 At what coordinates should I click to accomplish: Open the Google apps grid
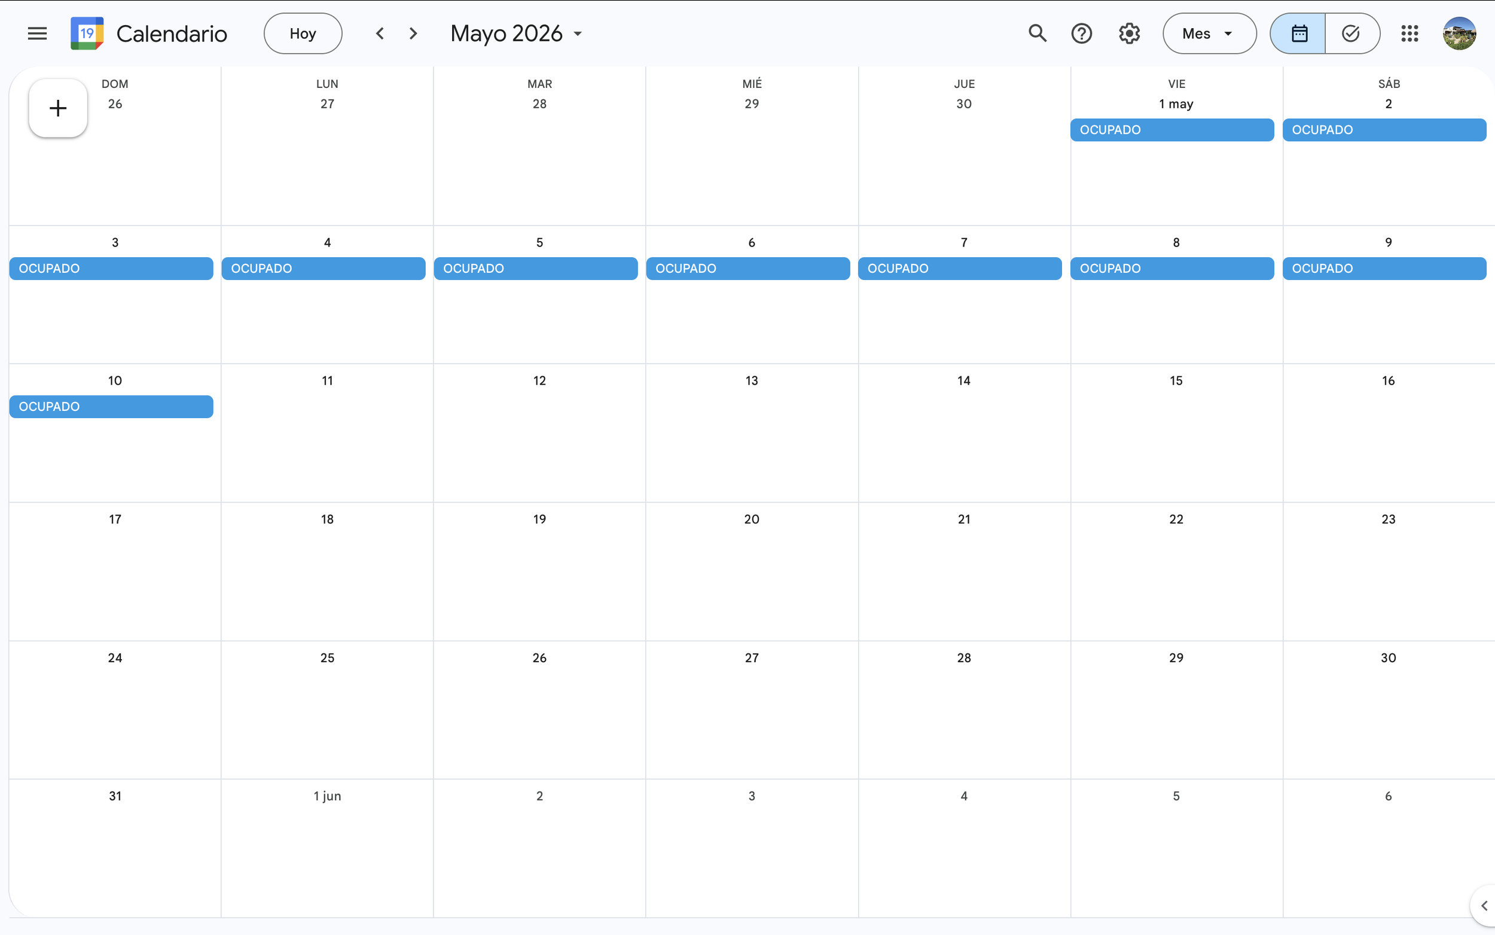tap(1409, 33)
